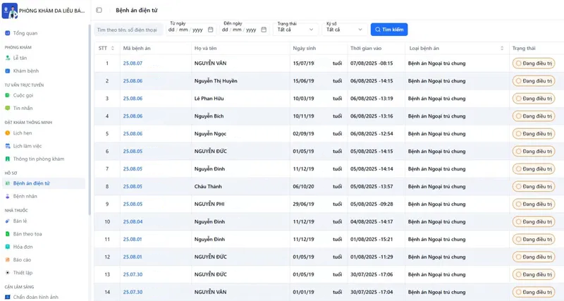Open calendar picker in Đến ngày field

(264, 30)
